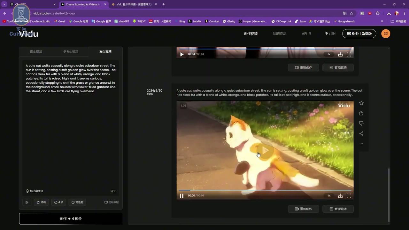Switch to the 图生视频 tab
Viewport: 409px width, 230px height.
[x=36, y=51]
